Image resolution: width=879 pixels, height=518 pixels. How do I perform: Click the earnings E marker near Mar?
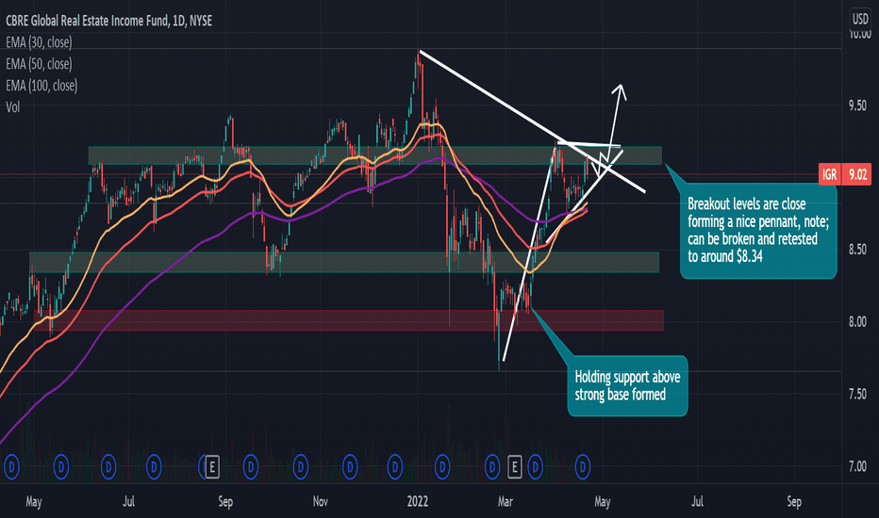click(514, 466)
